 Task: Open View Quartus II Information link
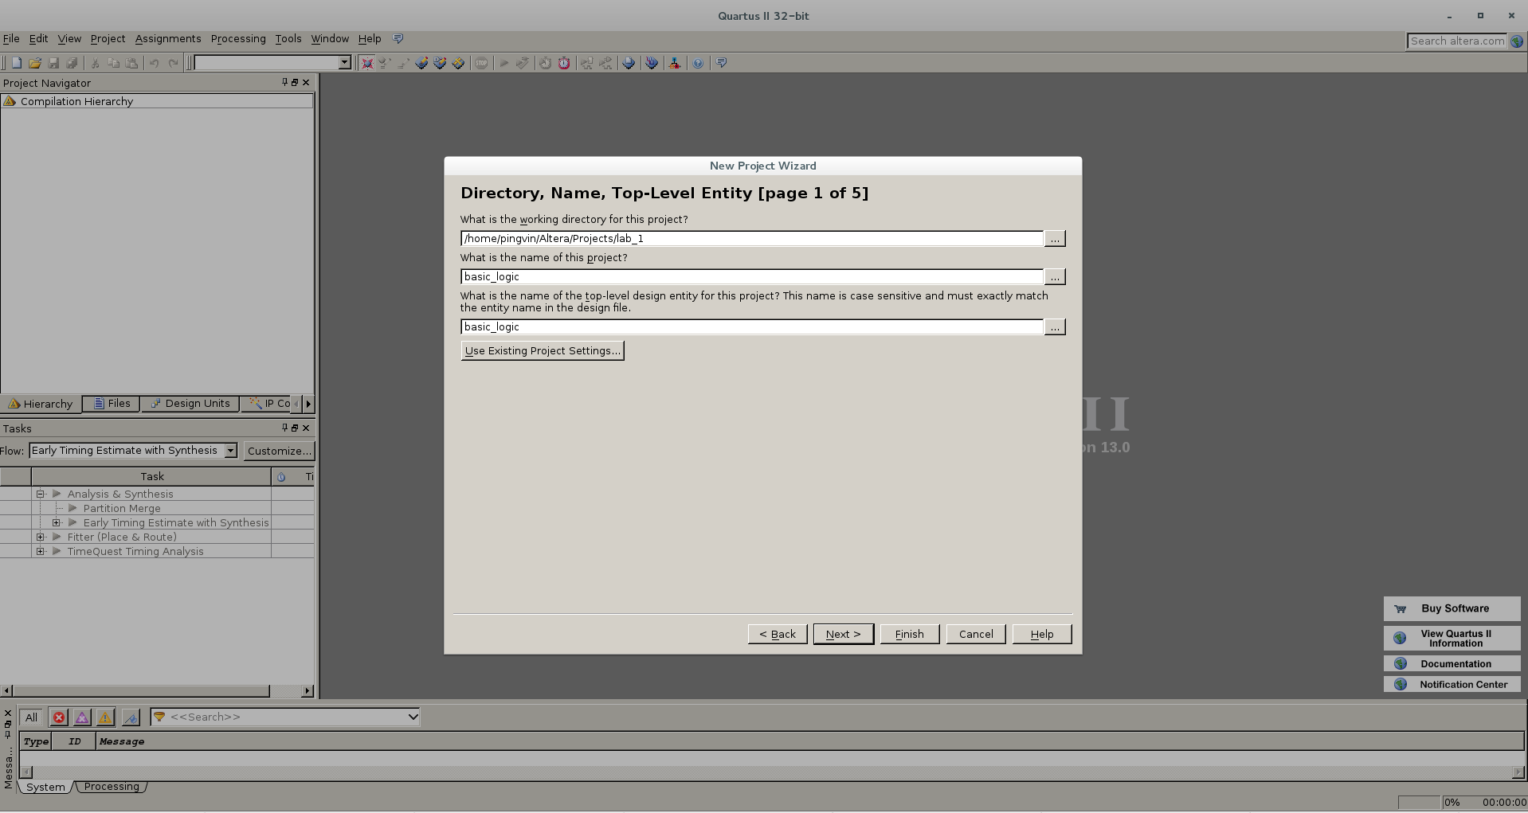(x=1452, y=638)
